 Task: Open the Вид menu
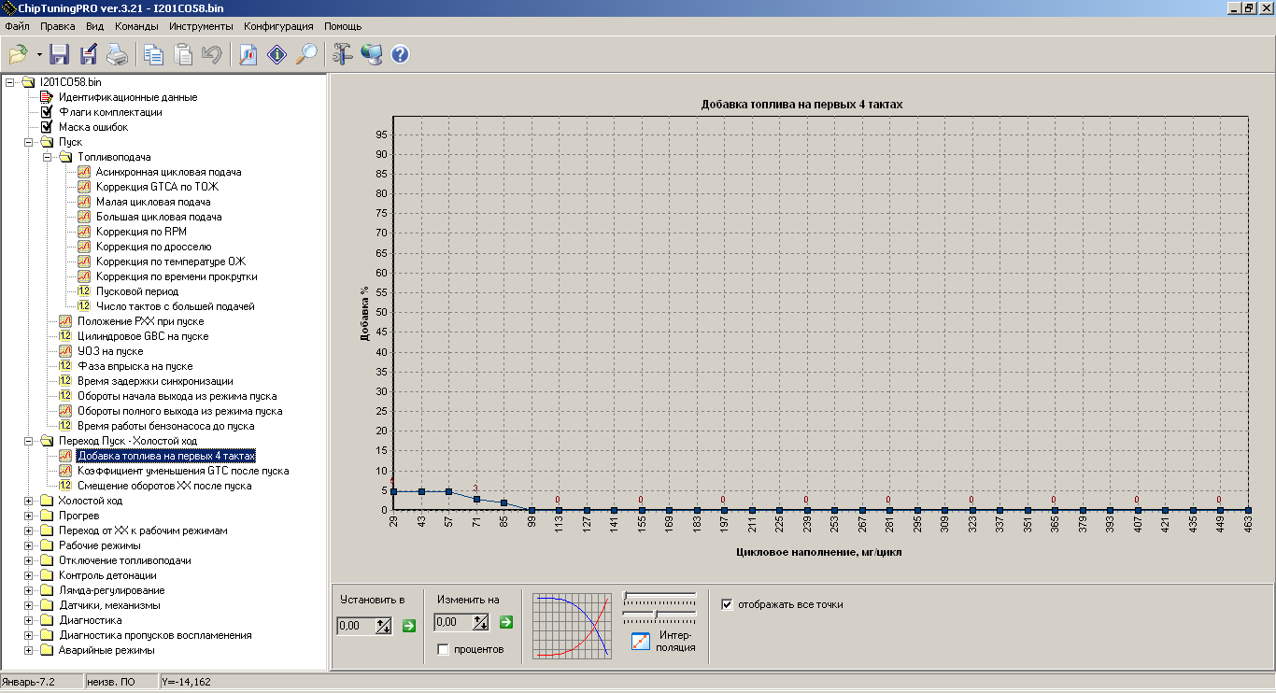[94, 26]
